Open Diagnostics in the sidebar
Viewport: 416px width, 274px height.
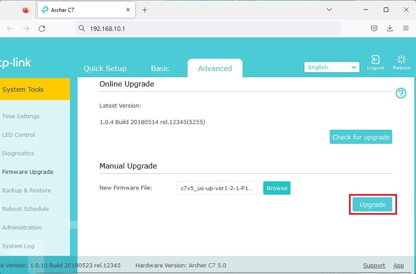click(18, 153)
